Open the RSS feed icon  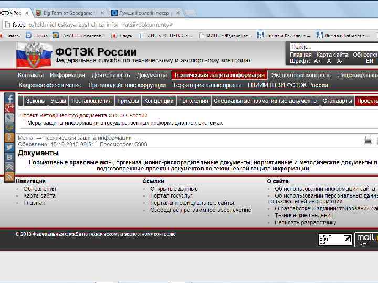(x=9, y=177)
